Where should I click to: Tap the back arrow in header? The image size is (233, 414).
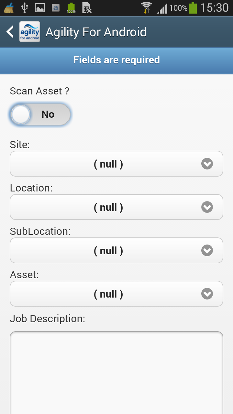10,32
